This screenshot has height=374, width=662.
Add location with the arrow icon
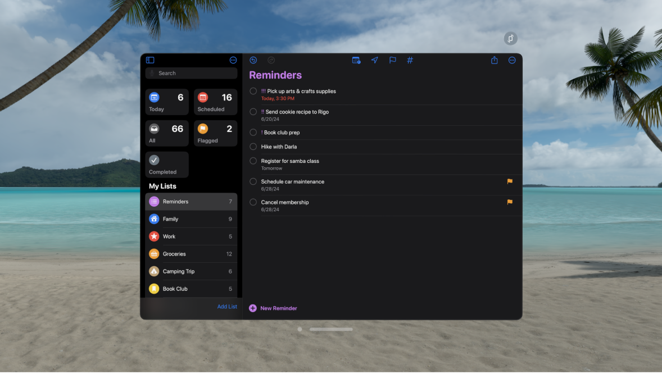374,60
